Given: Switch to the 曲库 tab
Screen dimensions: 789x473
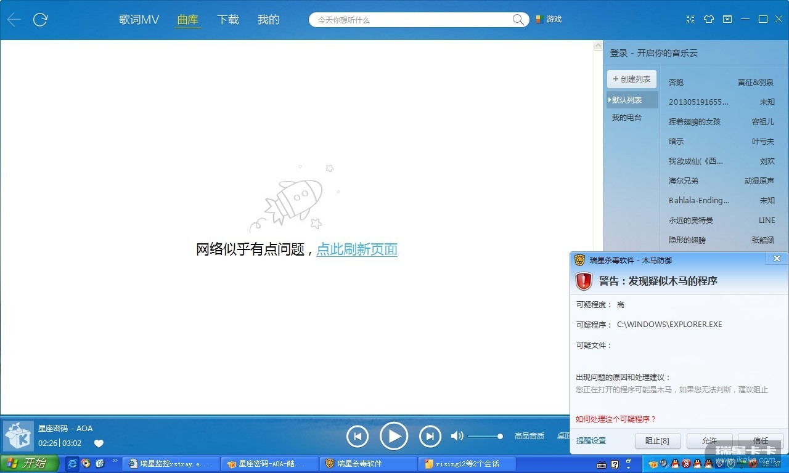Looking at the screenshot, I should point(187,20).
